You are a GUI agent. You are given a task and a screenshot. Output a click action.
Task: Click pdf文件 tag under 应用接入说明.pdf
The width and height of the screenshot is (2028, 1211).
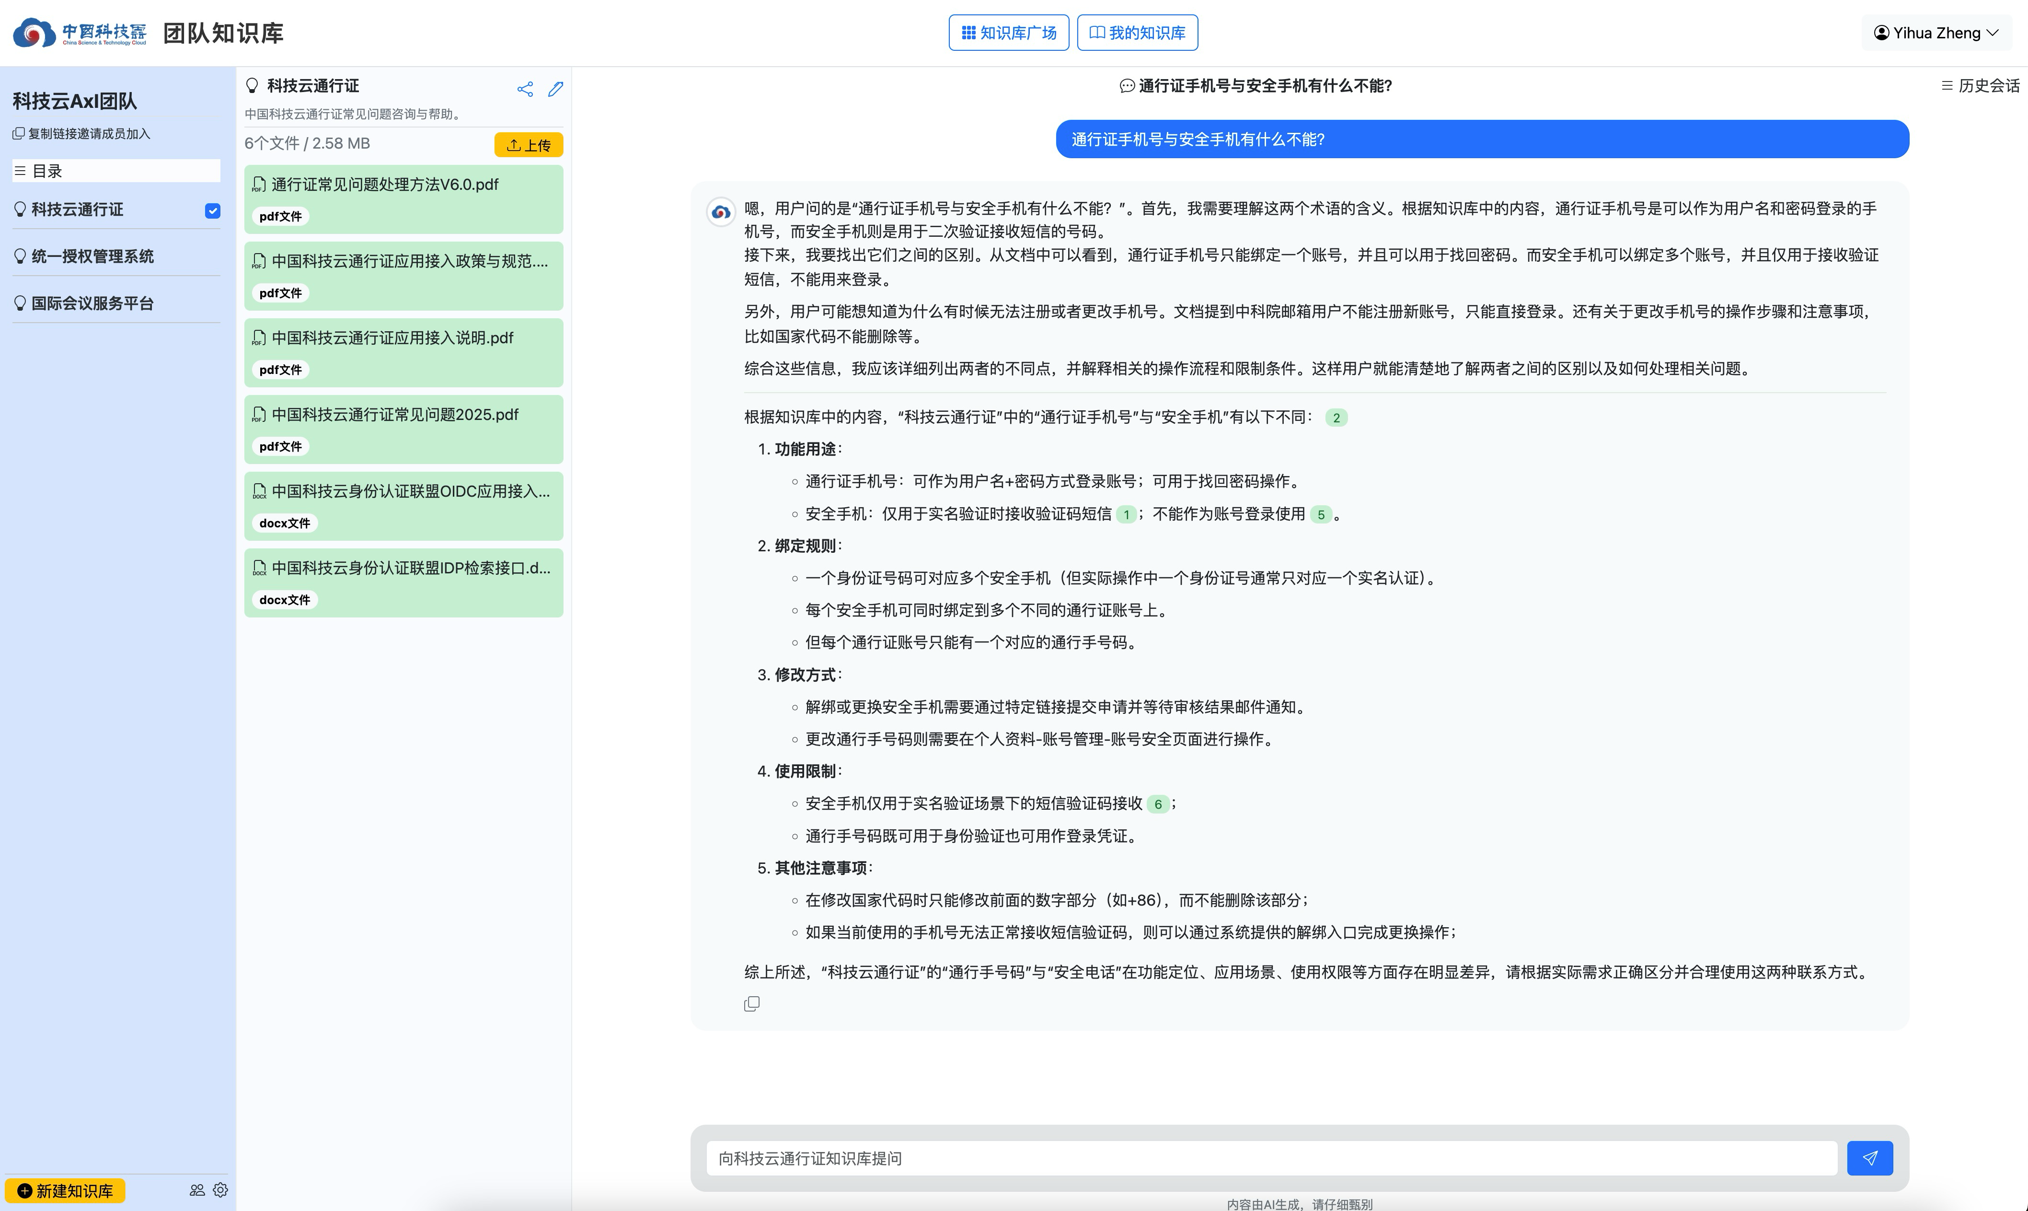280,370
